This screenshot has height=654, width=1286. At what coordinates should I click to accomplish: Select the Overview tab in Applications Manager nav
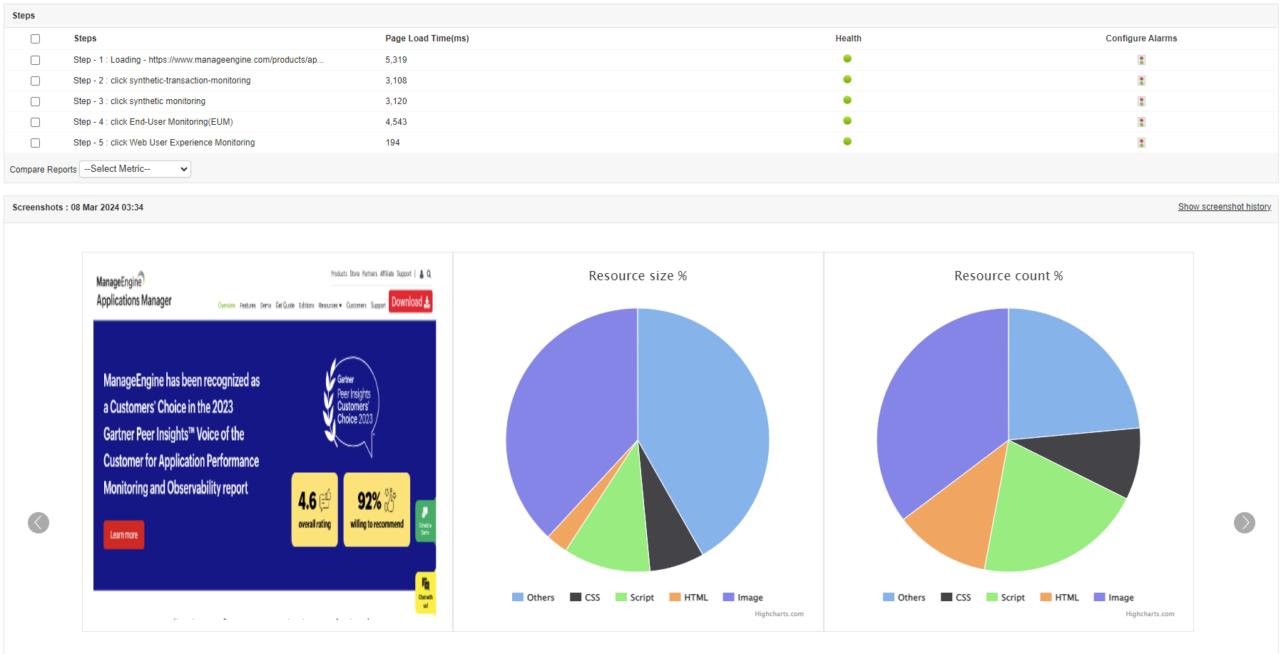pos(226,305)
